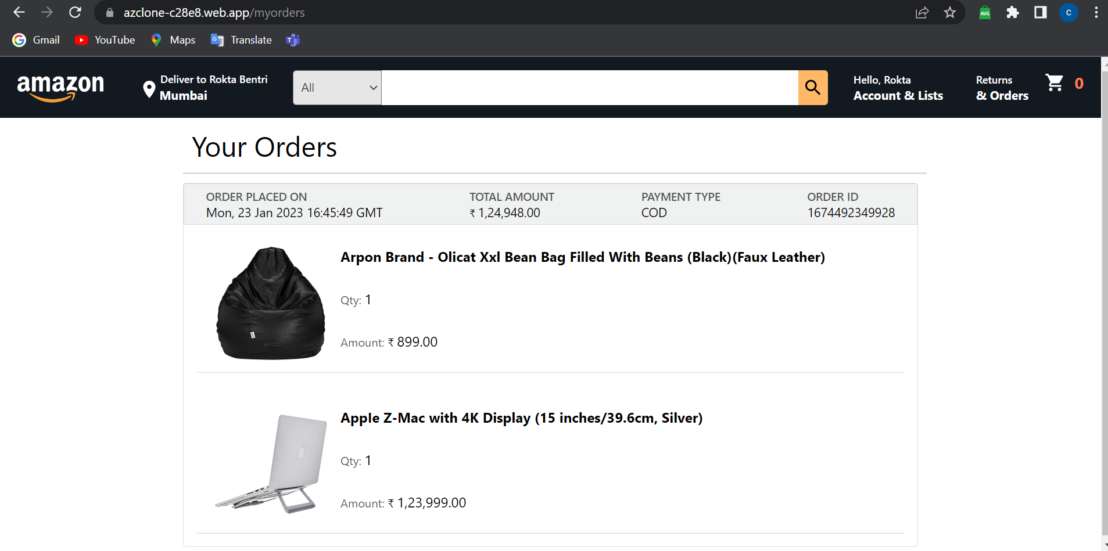Open Returns & Orders

click(x=1001, y=88)
